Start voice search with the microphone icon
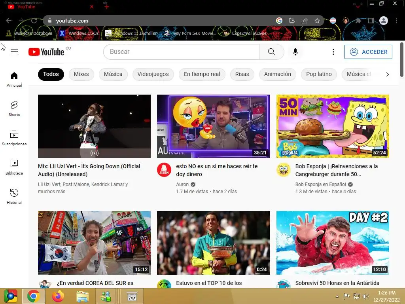405x304 pixels. tap(295, 52)
